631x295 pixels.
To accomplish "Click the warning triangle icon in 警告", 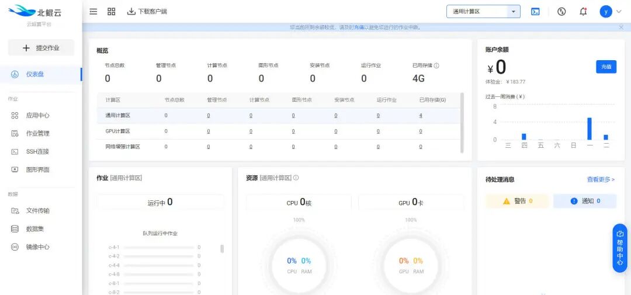I will 507,201.
